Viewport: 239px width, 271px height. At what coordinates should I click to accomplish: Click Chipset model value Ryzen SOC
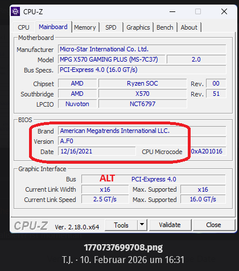[x=142, y=83]
